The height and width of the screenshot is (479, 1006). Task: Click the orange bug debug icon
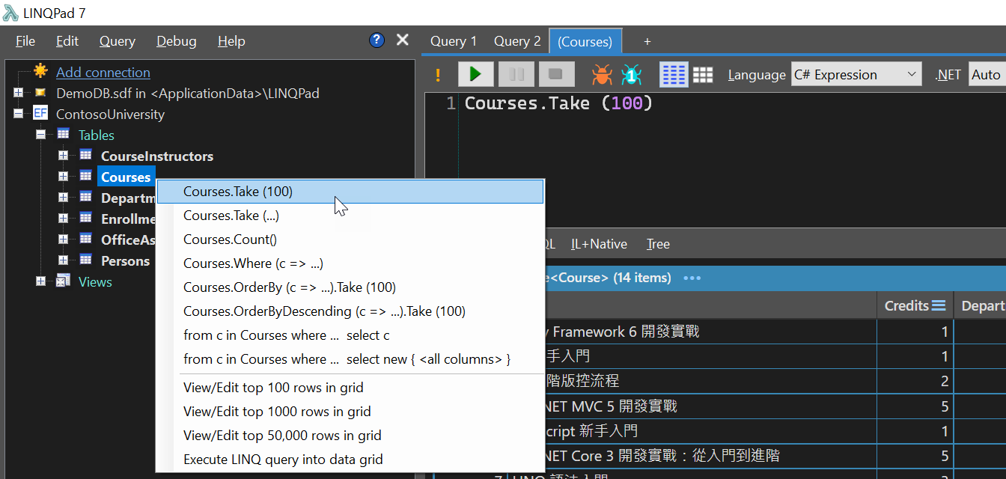click(x=602, y=74)
